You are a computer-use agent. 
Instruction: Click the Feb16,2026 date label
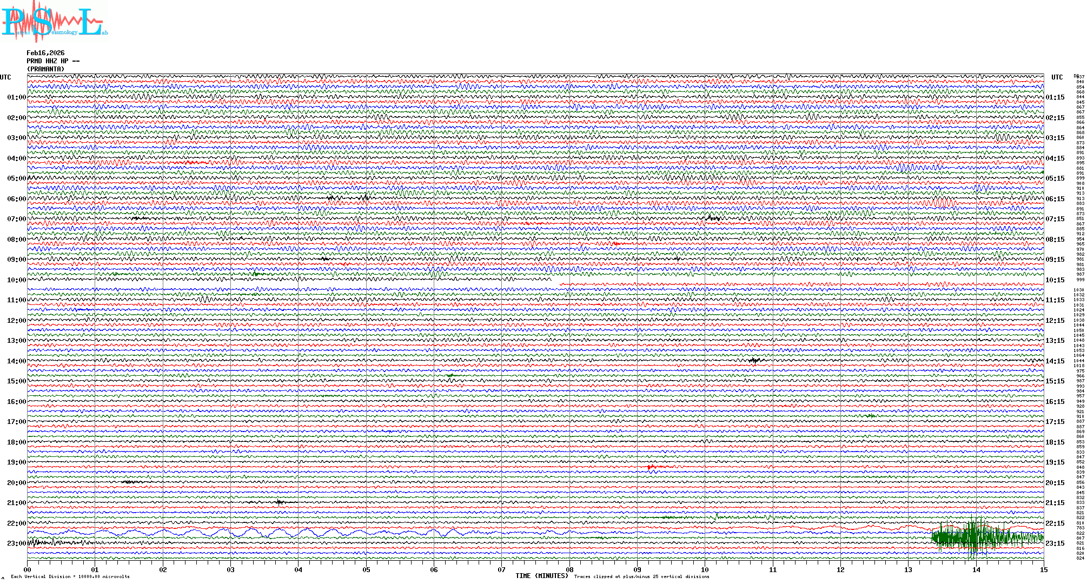pos(45,53)
